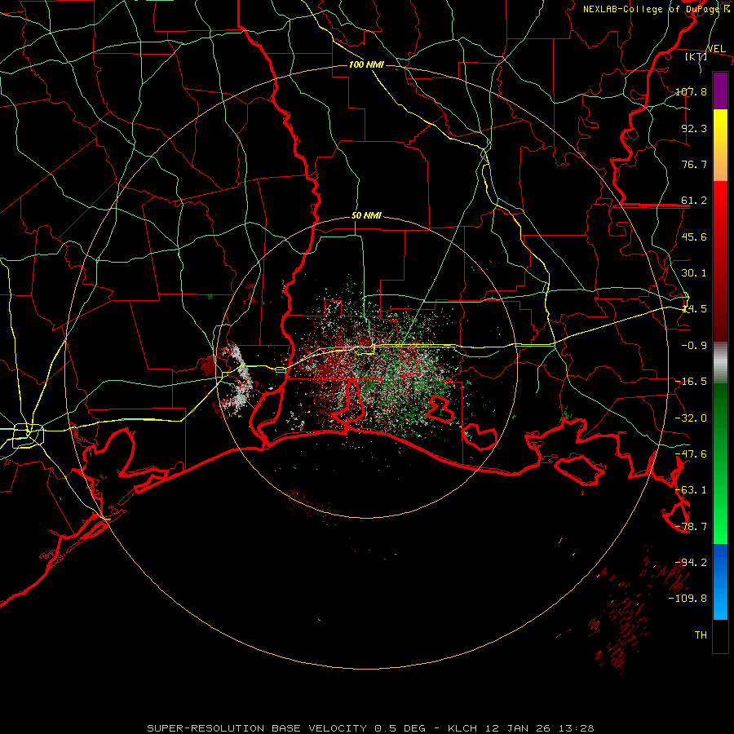Click the [KT] units label
The width and height of the screenshot is (734, 734).
pyautogui.click(x=696, y=56)
